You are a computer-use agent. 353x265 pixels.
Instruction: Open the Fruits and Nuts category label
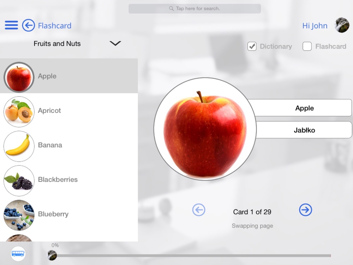57,43
